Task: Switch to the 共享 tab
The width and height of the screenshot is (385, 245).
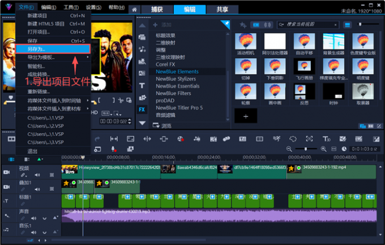Action: [x=222, y=10]
